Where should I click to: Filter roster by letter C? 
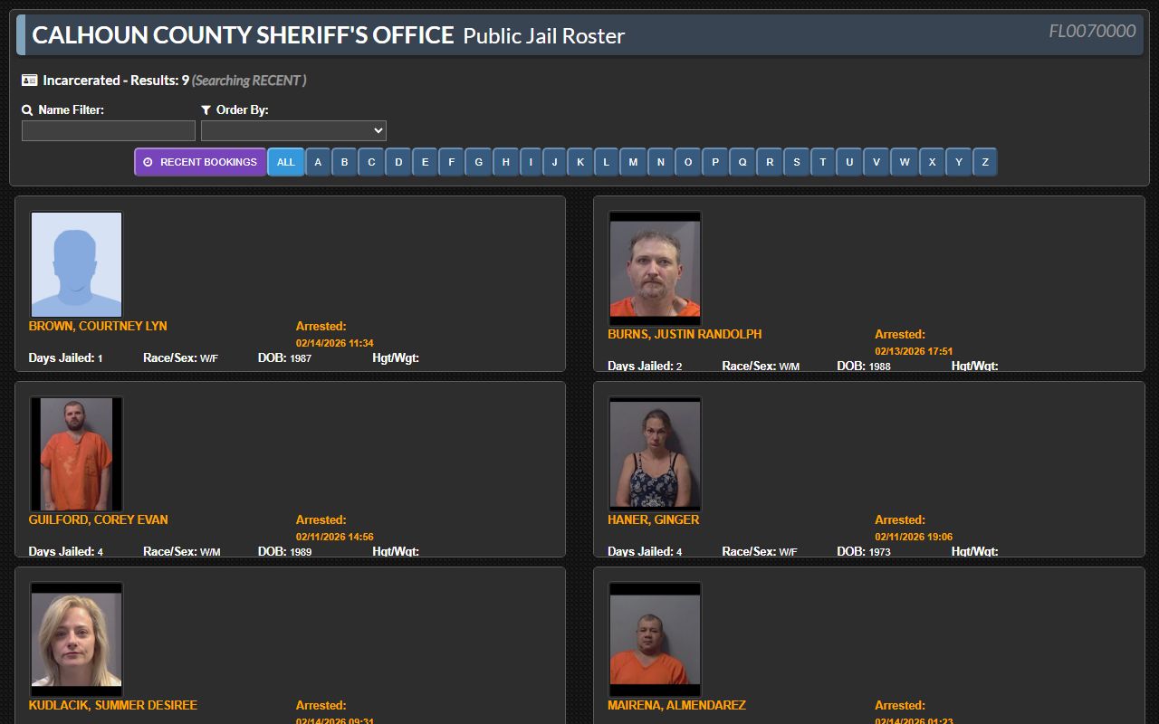coord(371,162)
